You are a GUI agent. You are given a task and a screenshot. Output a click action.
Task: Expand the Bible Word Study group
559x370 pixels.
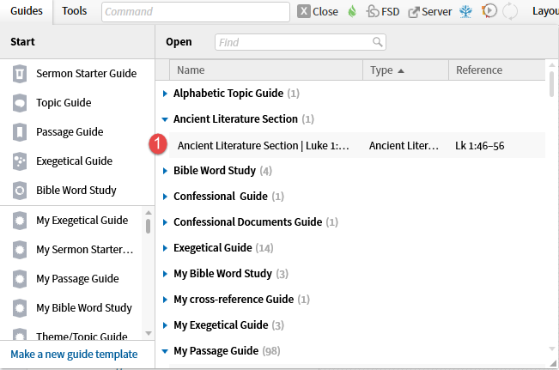[x=165, y=171]
